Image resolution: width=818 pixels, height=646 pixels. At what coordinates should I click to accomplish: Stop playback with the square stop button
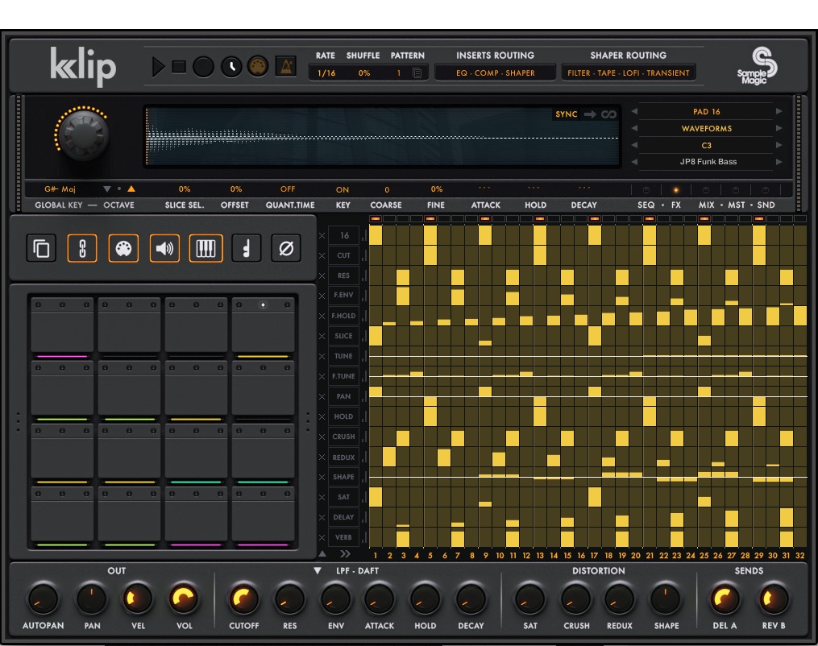[x=179, y=67]
